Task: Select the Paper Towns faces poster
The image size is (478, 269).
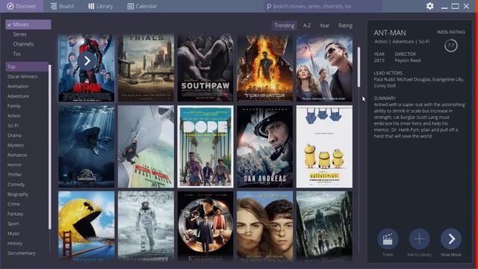Action: 264,226
